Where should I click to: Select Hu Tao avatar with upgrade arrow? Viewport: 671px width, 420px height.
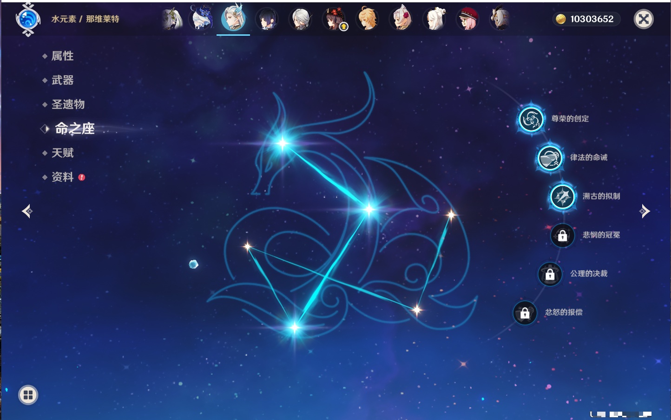(334, 19)
